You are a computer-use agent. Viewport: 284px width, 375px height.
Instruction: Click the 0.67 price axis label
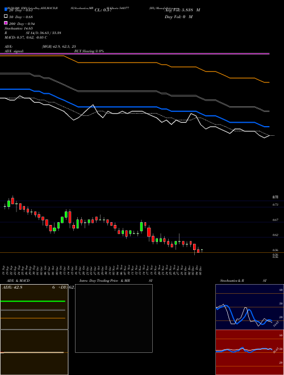[x=275, y=220]
